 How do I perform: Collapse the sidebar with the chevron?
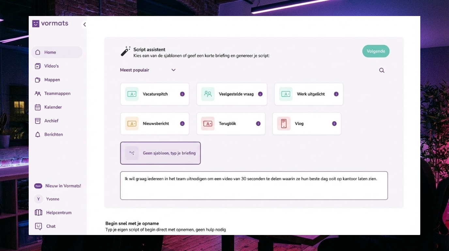tap(85, 24)
